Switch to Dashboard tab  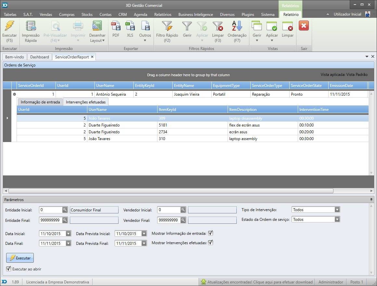[x=39, y=57]
